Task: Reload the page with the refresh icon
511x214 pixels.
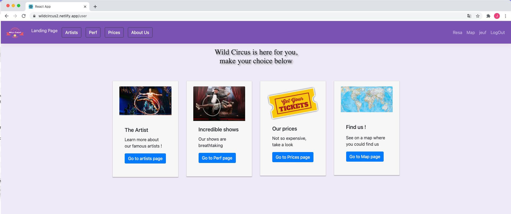Action: coord(24,16)
